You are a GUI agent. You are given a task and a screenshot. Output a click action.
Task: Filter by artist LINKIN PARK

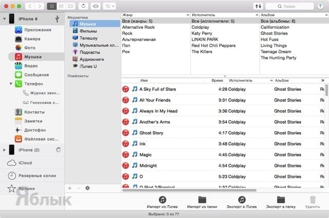pyautogui.click(x=205, y=39)
